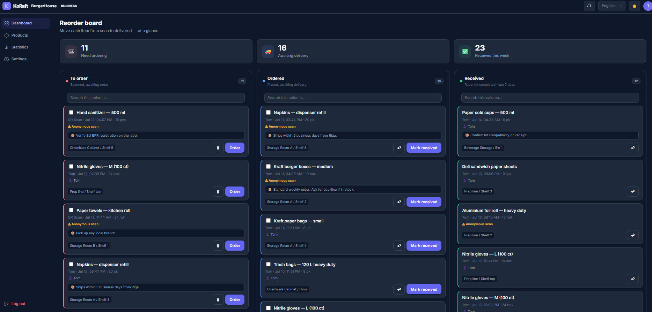Viewport: 652px width, 312px height.
Task: Move Ordered Napkins dispenser refill back with arrow icon
Action: pyautogui.click(x=399, y=148)
